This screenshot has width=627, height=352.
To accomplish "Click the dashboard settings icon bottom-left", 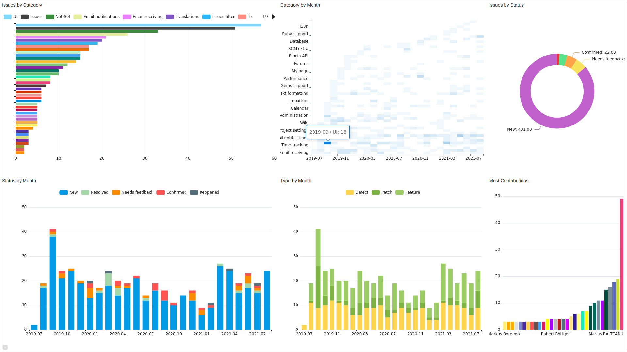I will (5, 347).
